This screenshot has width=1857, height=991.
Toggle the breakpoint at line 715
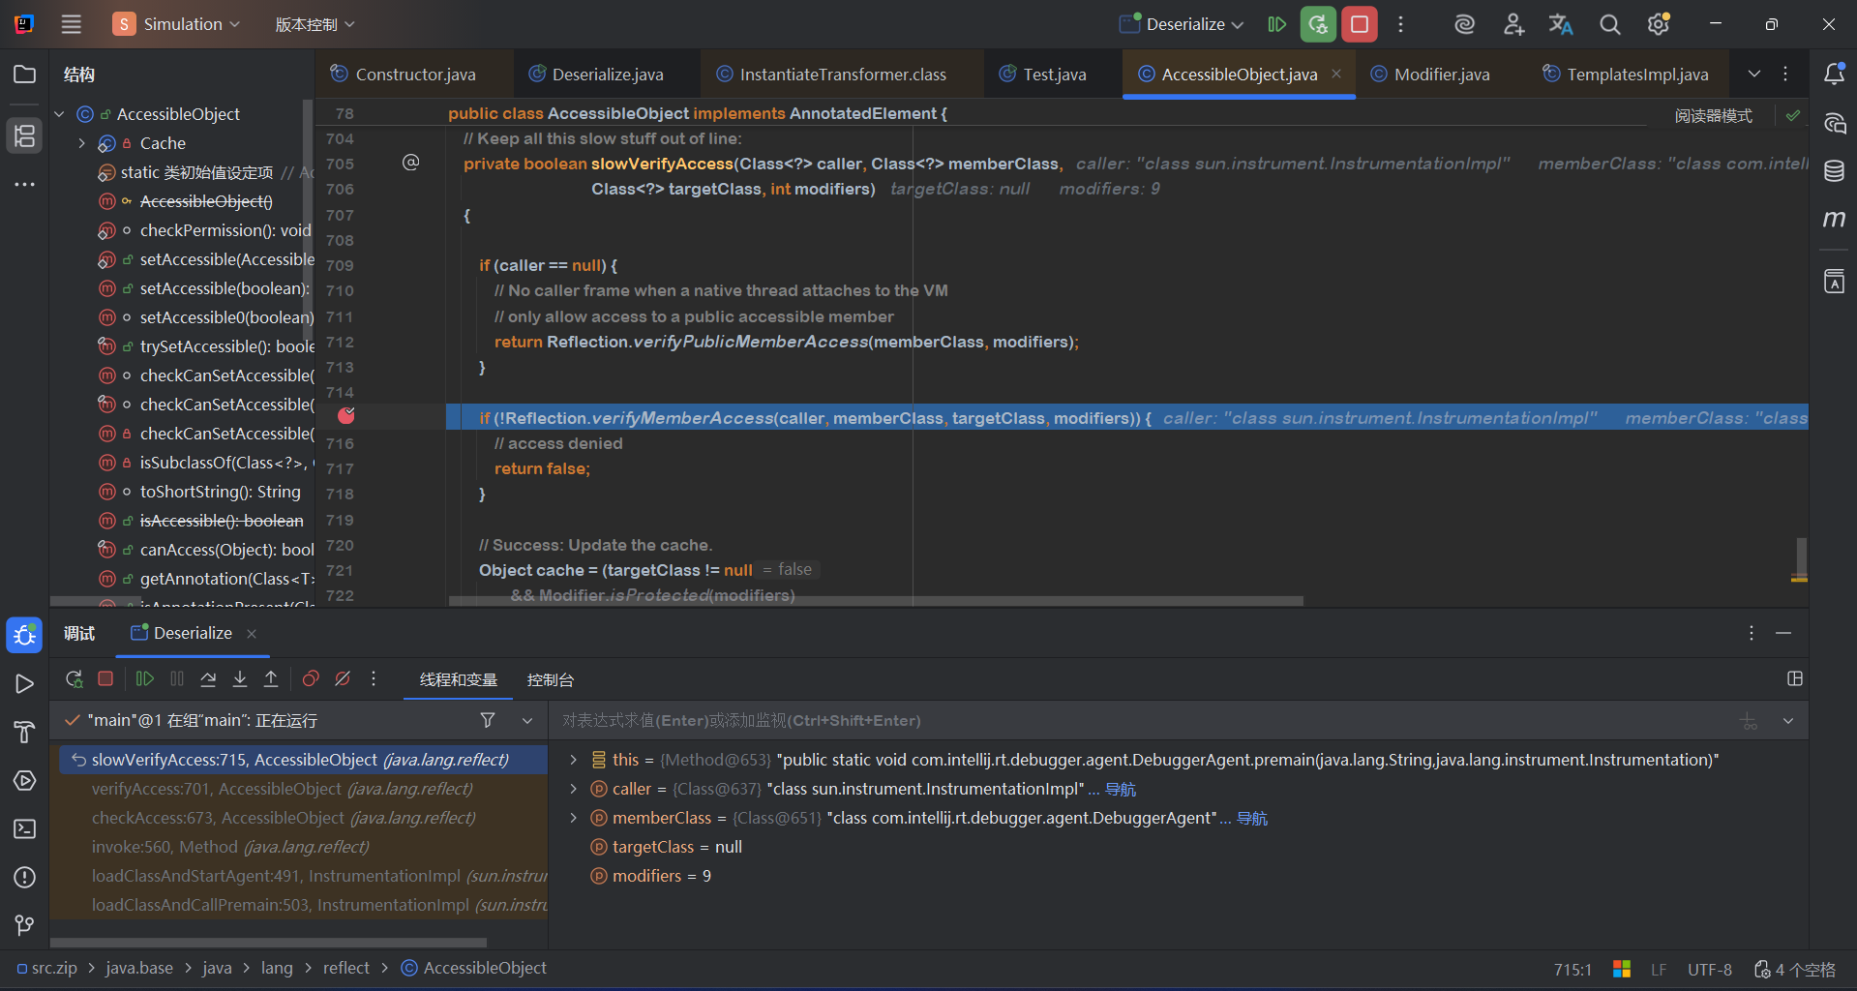pyautogui.click(x=346, y=416)
